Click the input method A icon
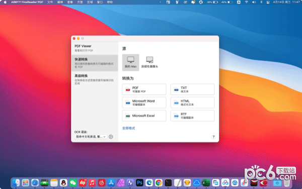The image size is (302, 189). pos(239,2)
